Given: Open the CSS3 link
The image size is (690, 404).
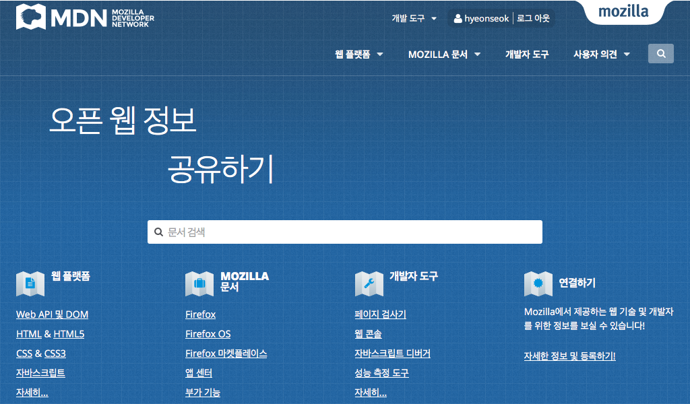Looking at the screenshot, I should point(55,353).
